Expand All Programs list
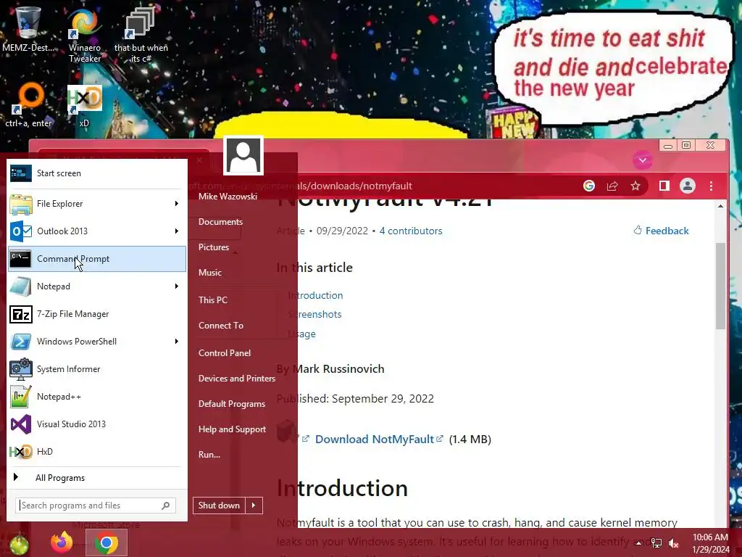742x557 pixels. tap(97, 477)
